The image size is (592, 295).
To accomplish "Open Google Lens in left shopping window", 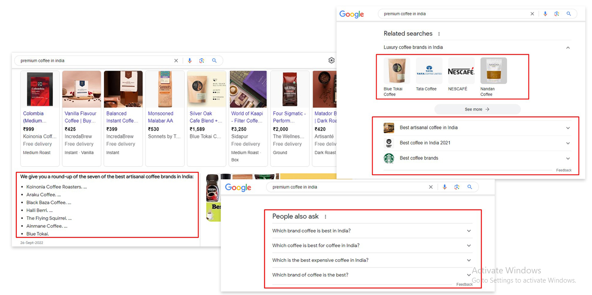I will (202, 61).
